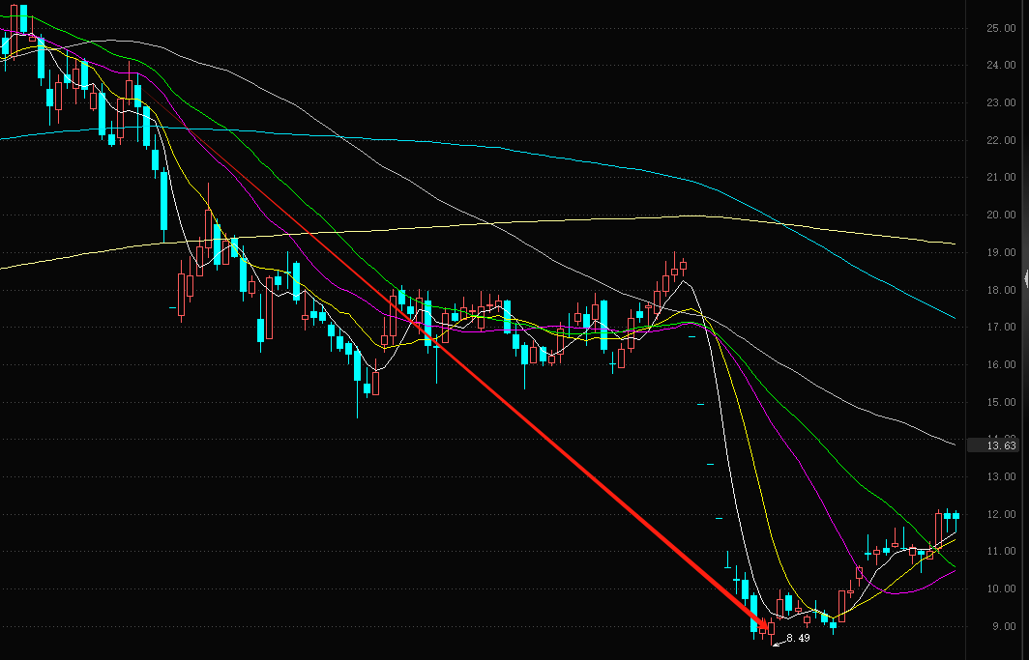Select the red candle at the 19.00 peak
The image size is (1029, 660).
(x=683, y=265)
